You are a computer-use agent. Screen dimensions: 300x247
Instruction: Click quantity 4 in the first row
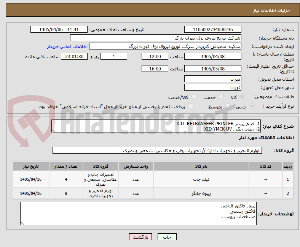click(66, 179)
